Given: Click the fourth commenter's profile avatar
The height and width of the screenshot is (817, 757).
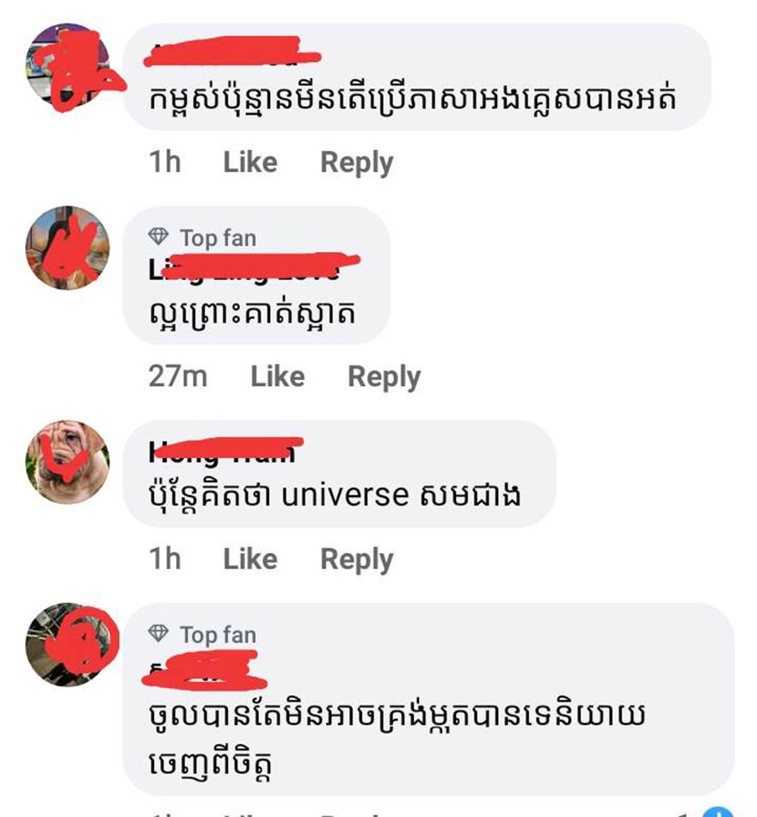Looking at the screenshot, I should click(x=68, y=645).
